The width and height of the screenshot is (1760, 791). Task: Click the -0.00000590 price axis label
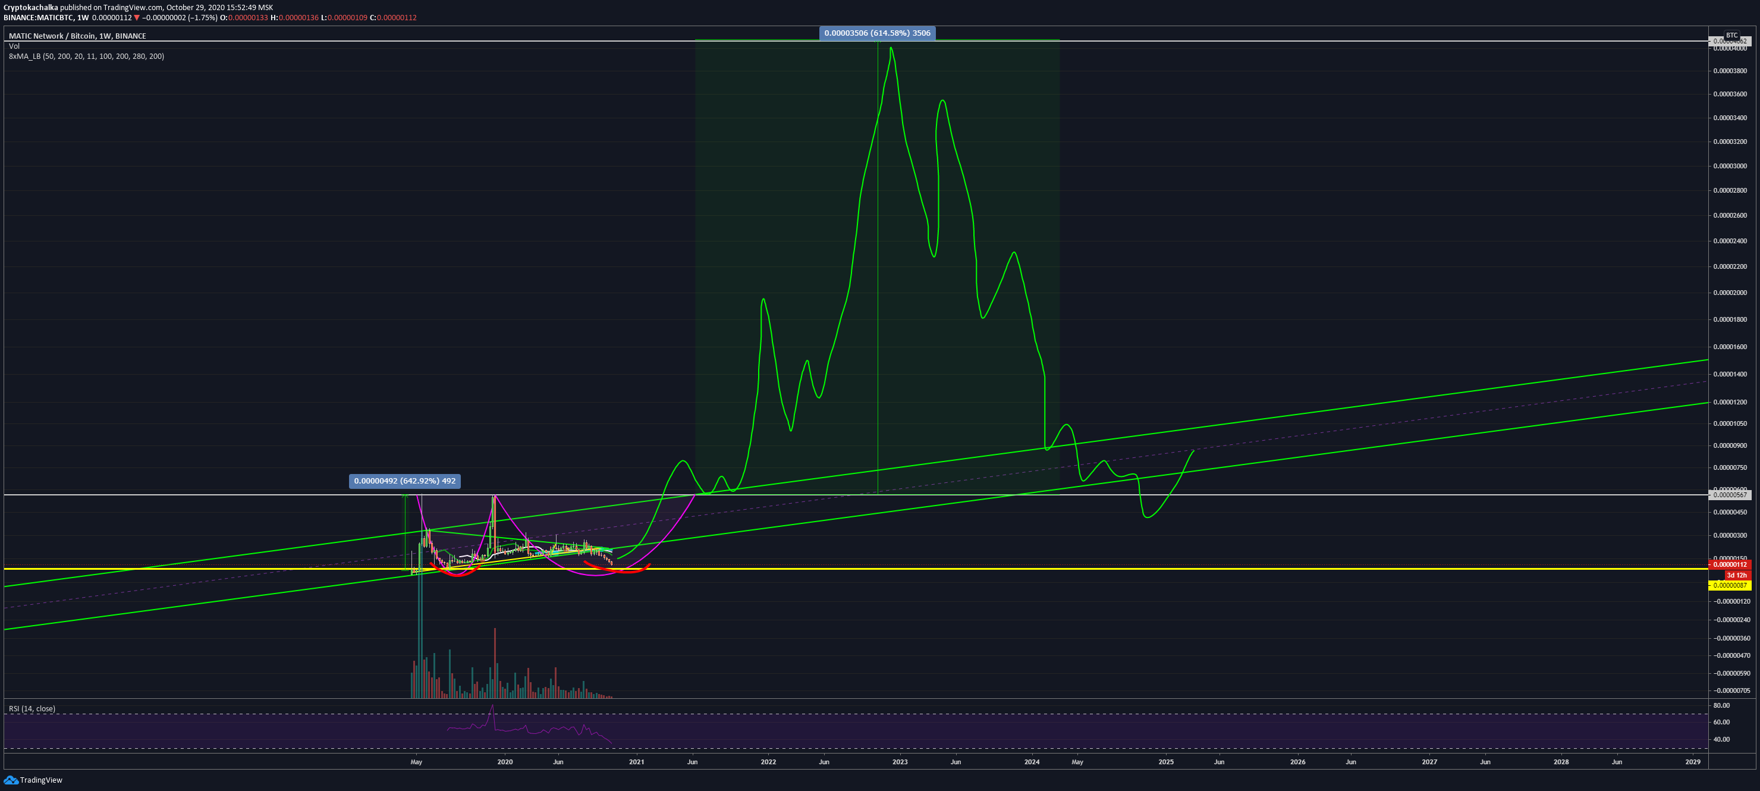[1731, 673]
